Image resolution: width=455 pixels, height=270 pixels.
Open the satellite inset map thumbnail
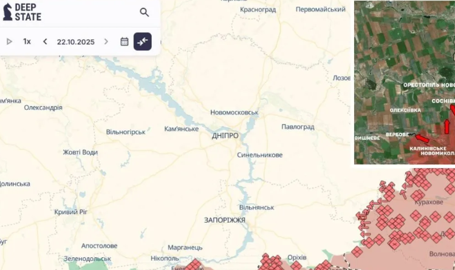coord(405,83)
